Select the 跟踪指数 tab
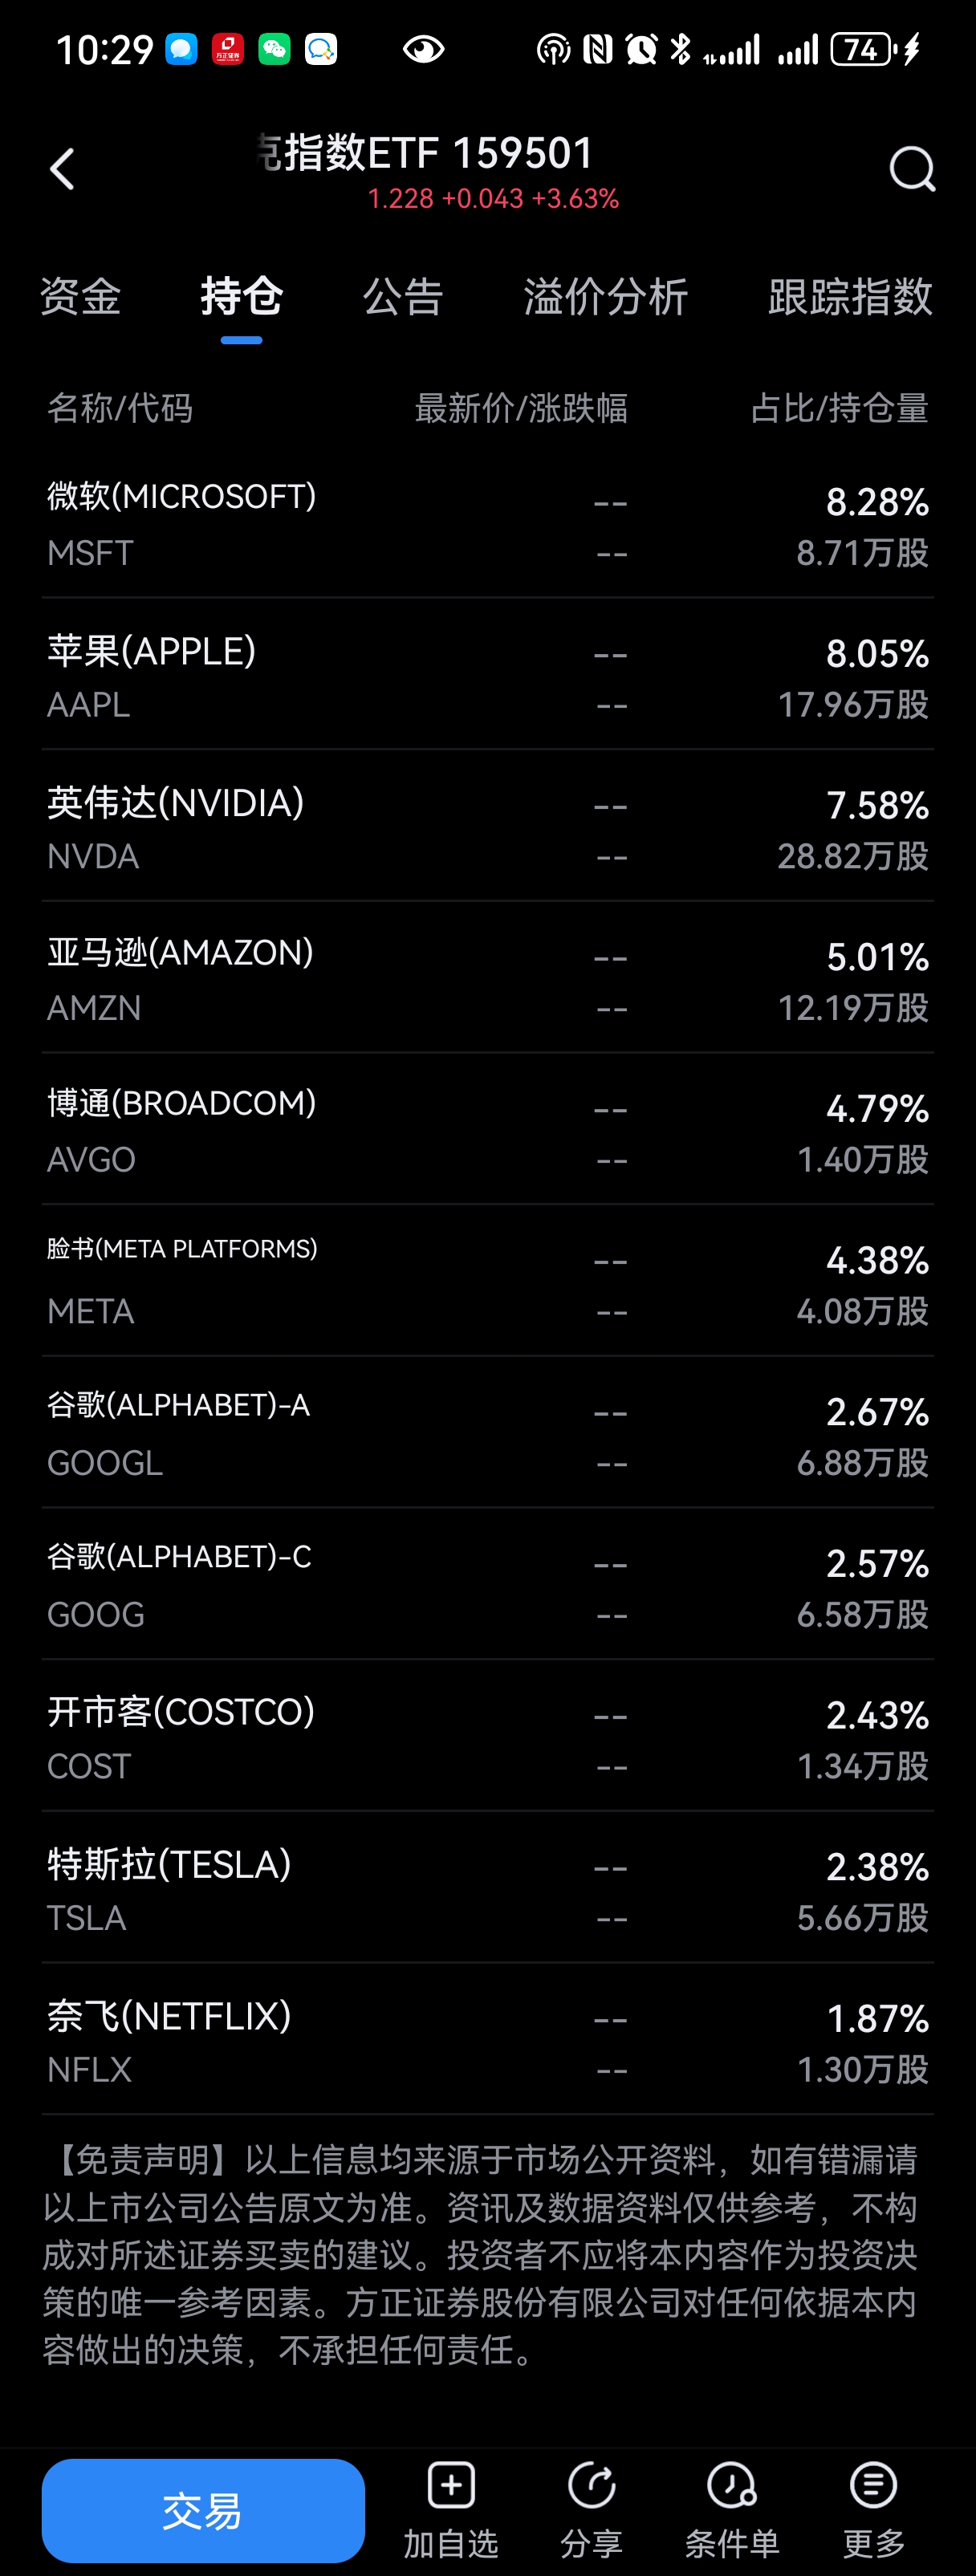 pyautogui.click(x=851, y=297)
